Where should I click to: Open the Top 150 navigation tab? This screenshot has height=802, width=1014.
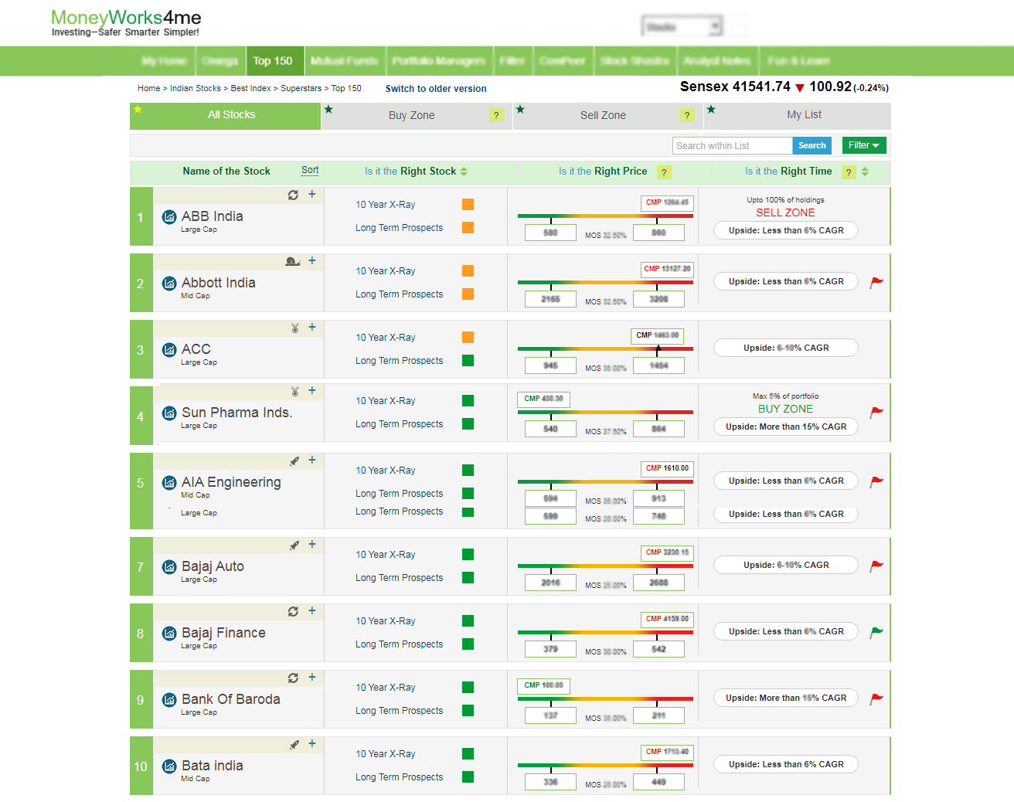272,61
